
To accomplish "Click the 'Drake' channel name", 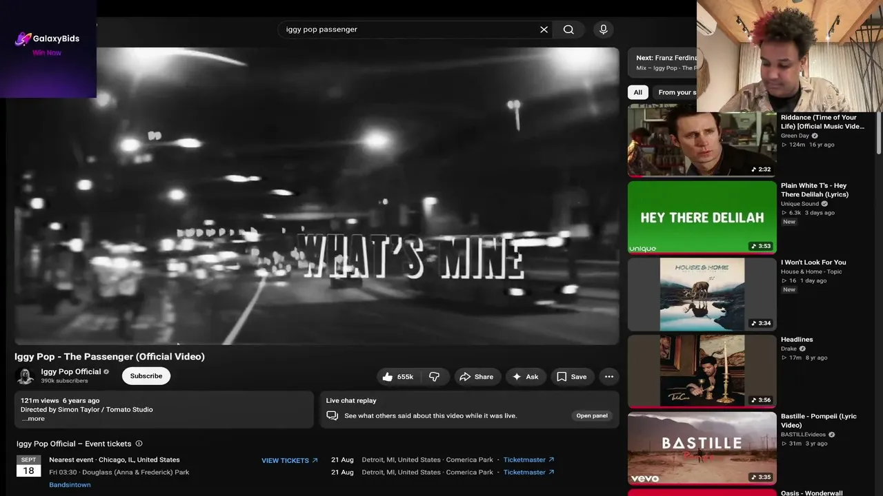I will pos(788,349).
